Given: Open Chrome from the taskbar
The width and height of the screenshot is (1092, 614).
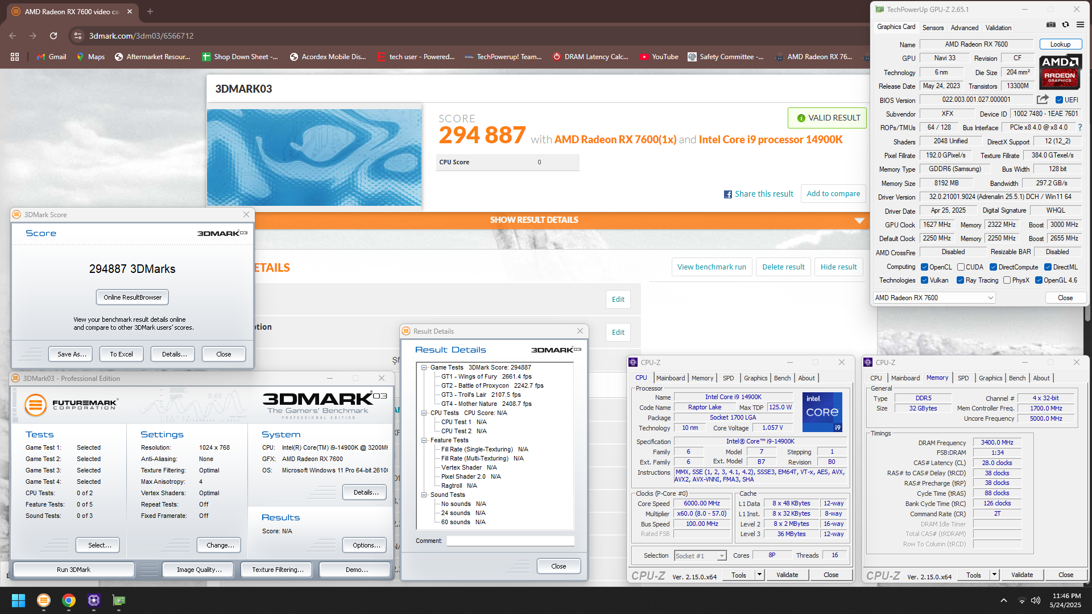Looking at the screenshot, I should [69, 600].
